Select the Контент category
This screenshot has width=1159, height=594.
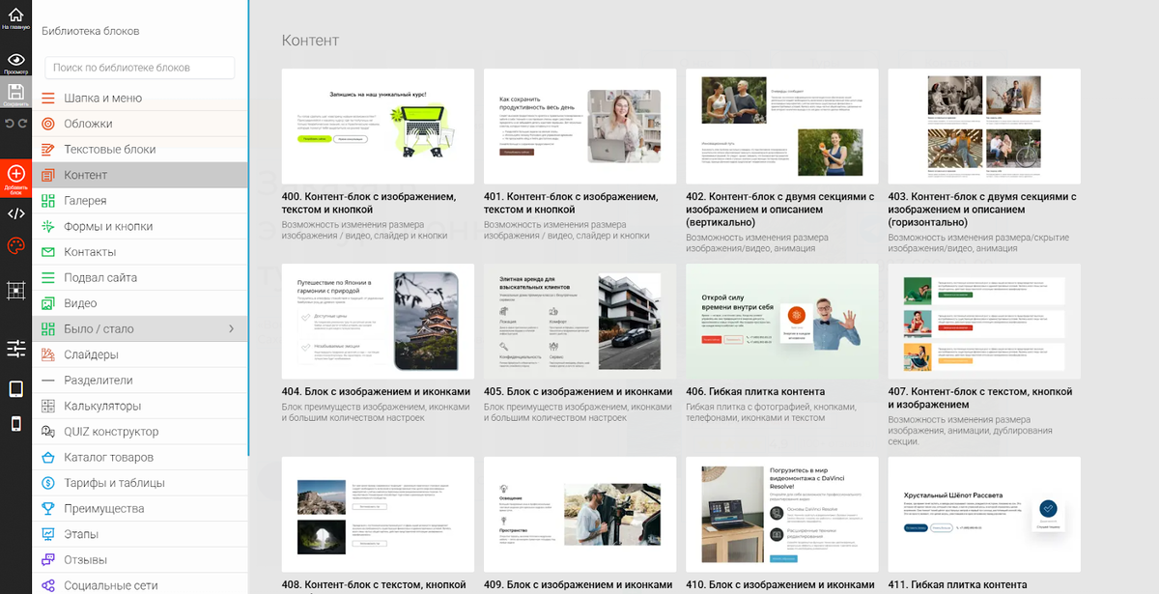(x=140, y=175)
